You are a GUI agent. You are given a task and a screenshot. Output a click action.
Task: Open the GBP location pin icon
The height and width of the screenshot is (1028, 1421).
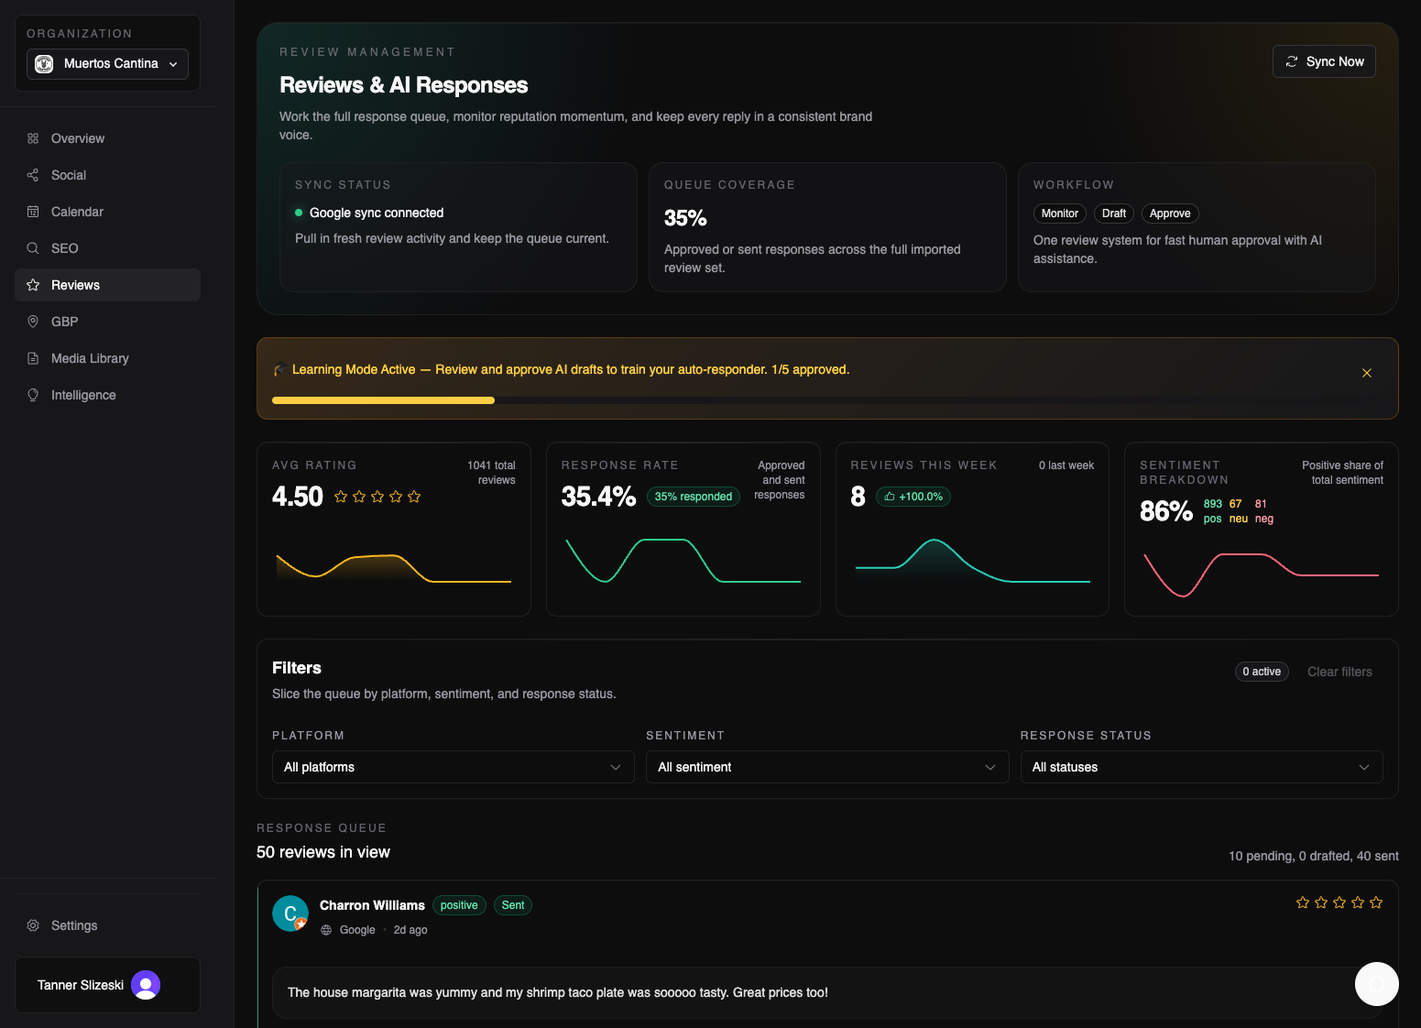[x=33, y=322]
